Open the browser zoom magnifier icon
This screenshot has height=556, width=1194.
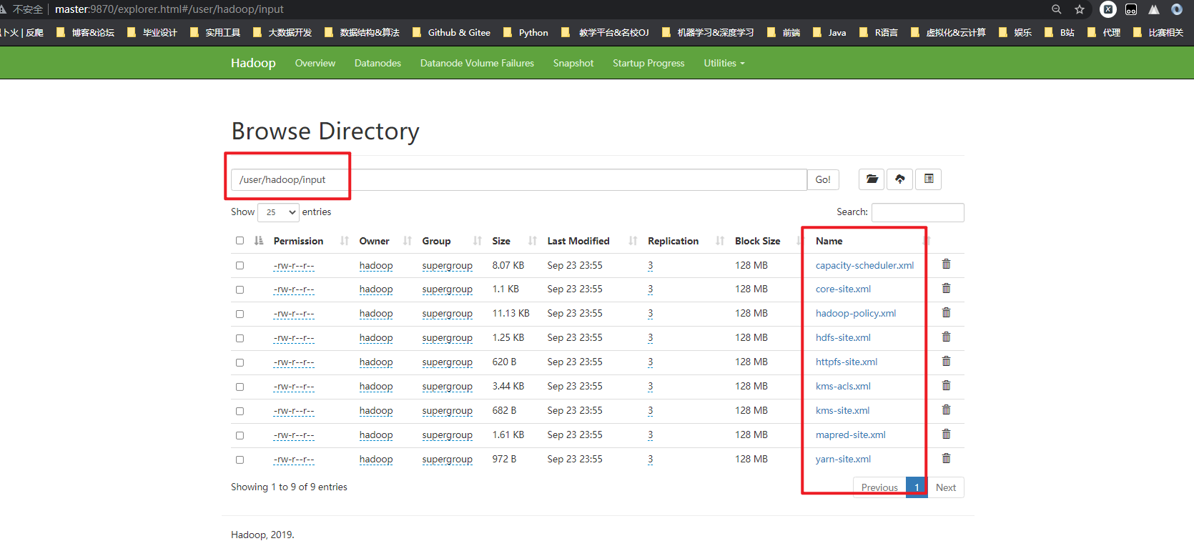click(x=1057, y=9)
